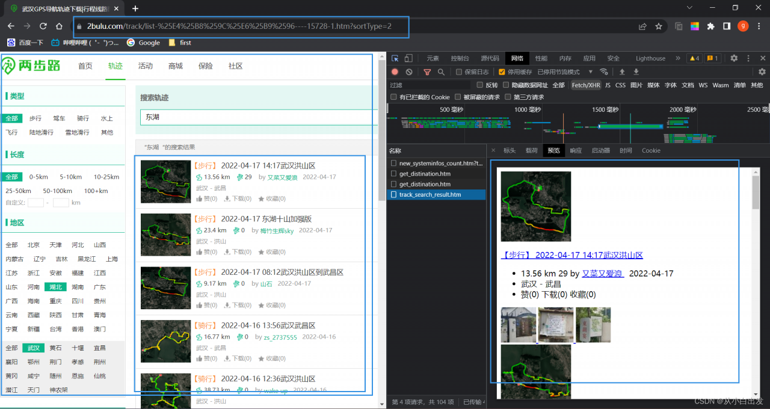This screenshot has height=409, width=770.
Task: Enable the 保留日志 checkbox
Action: tap(459, 72)
